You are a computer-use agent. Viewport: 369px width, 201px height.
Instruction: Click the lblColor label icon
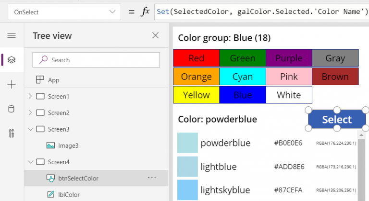click(x=50, y=194)
